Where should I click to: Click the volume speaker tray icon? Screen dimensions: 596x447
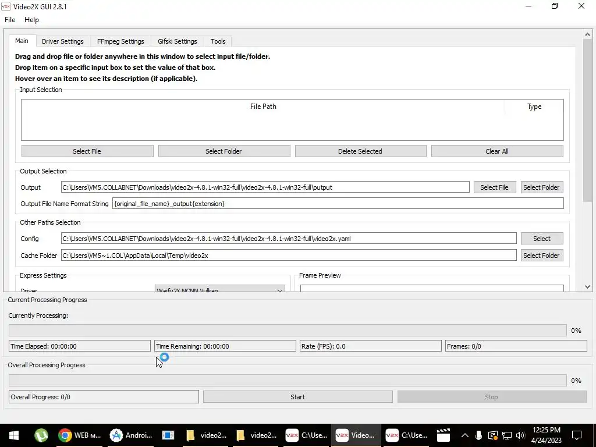click(x=520, y=435)
